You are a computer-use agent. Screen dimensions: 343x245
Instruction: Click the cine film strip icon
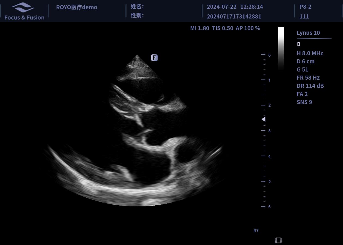click(x=278, y=240)
